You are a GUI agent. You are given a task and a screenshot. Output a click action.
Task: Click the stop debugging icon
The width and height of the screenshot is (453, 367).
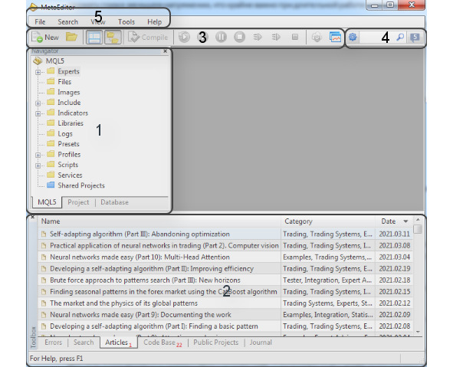click(x=239, y=37)
